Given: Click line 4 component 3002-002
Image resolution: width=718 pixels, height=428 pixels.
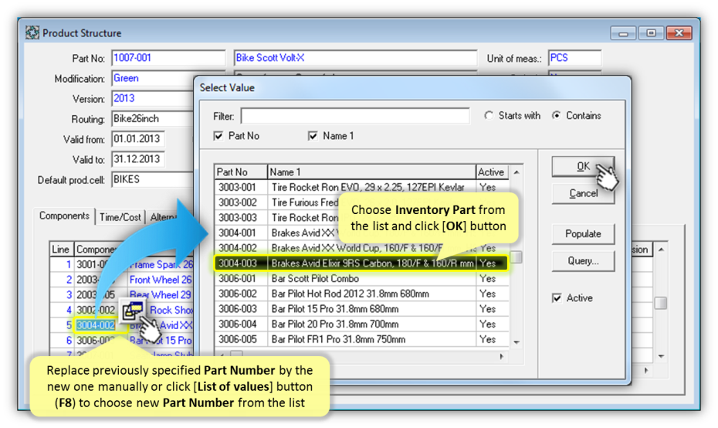Looking at the screenshot, I should (95, 311).
